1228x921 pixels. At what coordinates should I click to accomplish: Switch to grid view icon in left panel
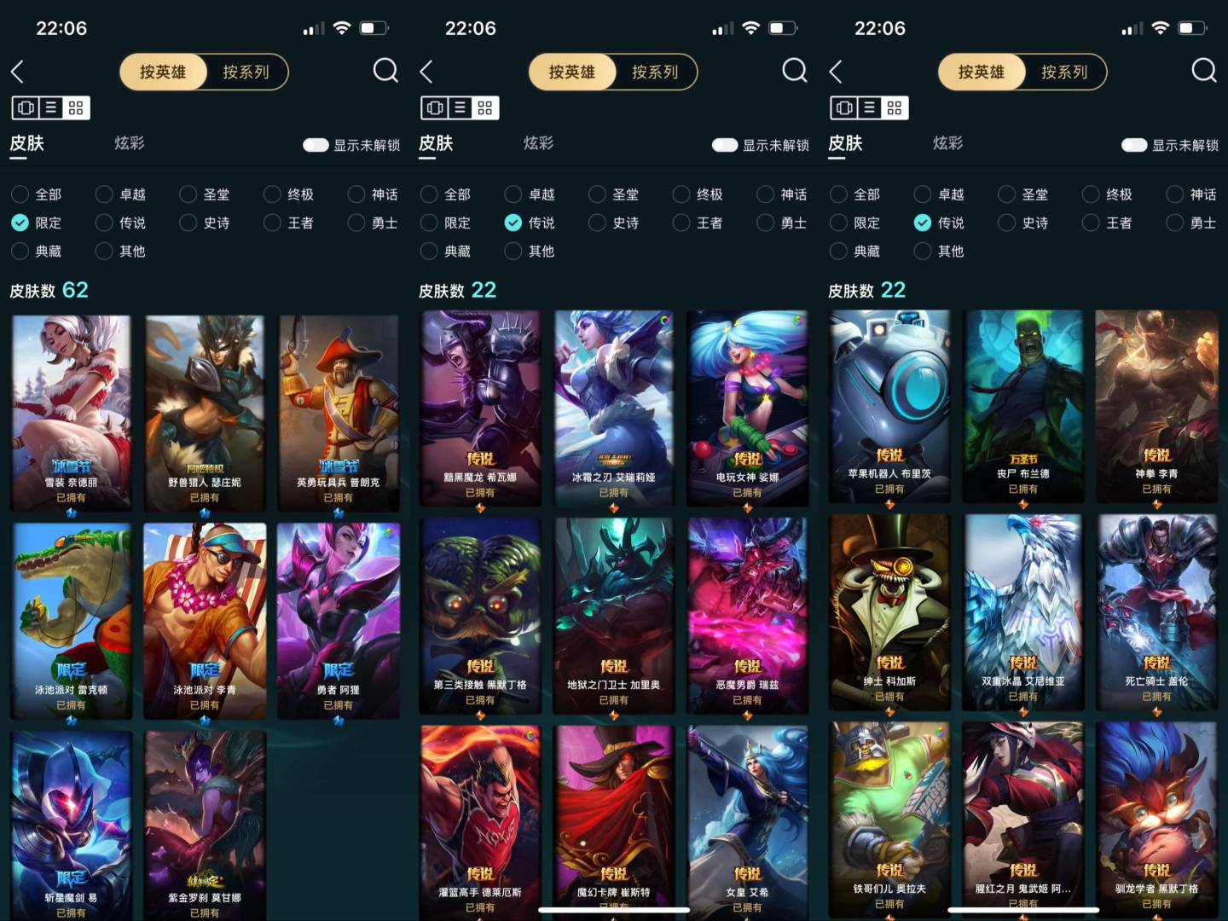(76, 107)
